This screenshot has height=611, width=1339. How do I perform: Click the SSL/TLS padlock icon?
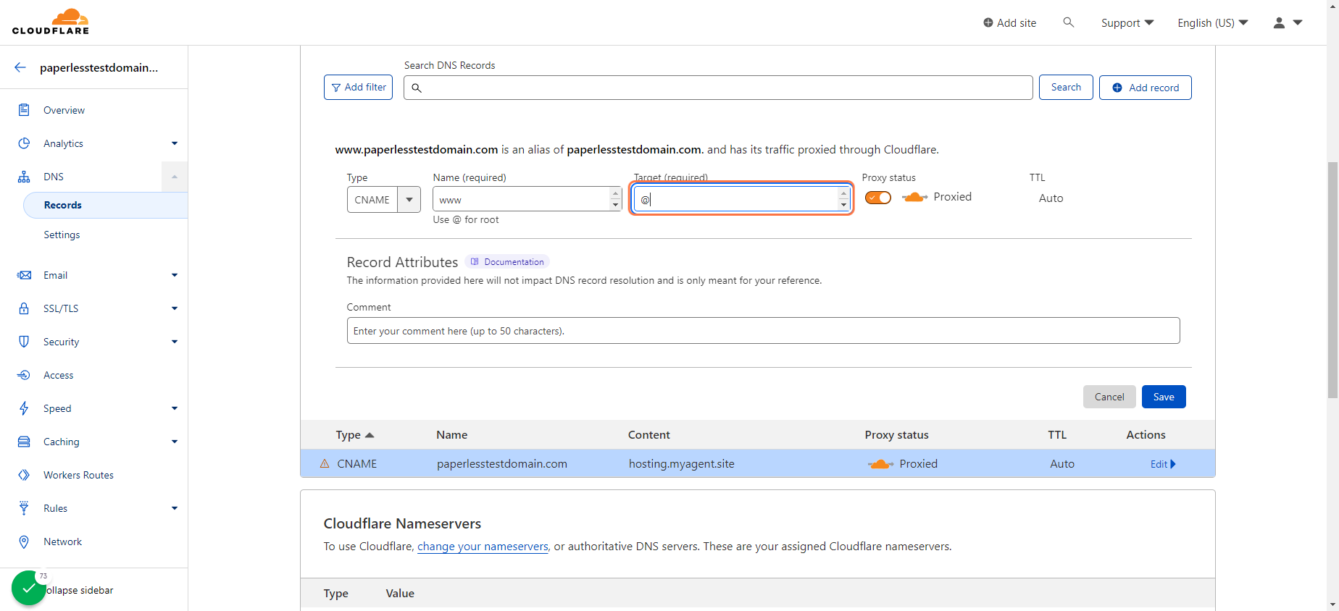pos(24,308)
